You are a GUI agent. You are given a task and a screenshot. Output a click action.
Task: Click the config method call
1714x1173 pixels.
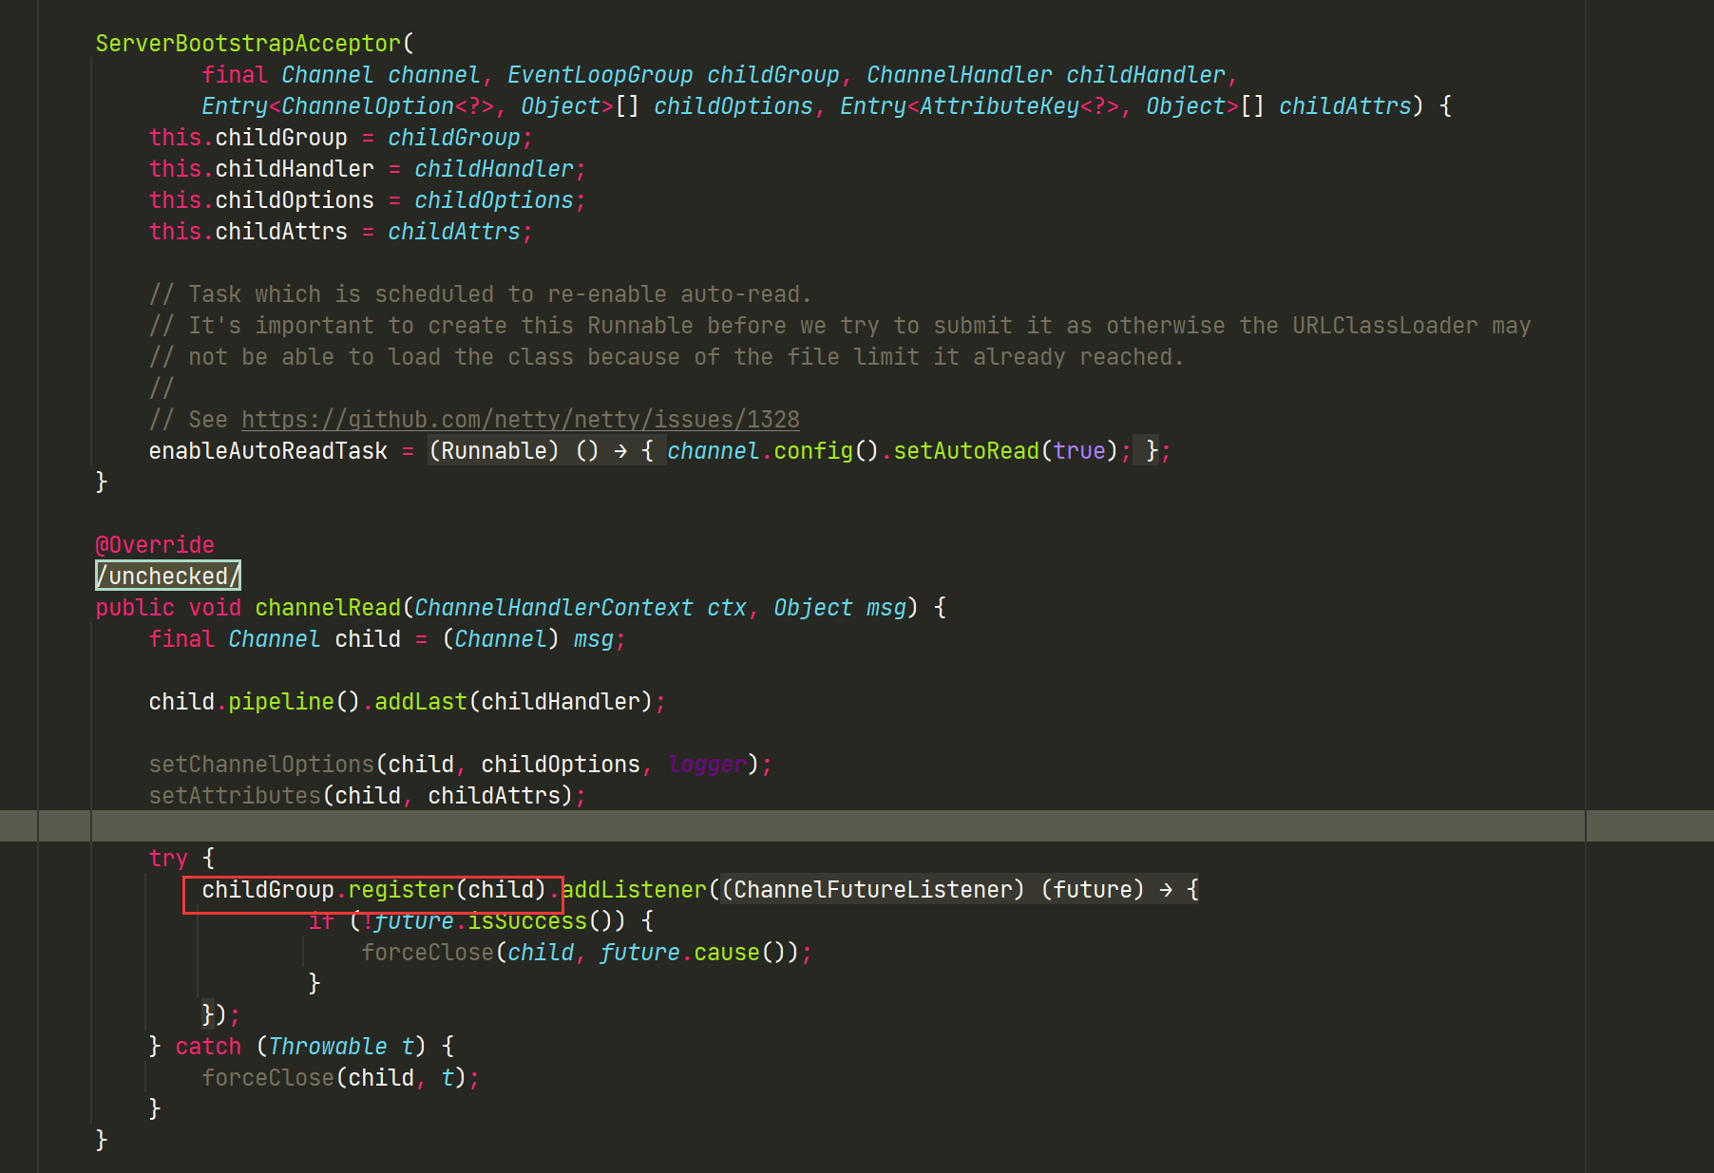point(813,450)
